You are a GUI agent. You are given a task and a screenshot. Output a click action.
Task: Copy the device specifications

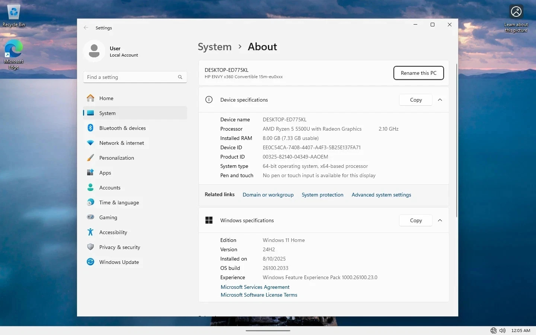click(x=416, y=100)
